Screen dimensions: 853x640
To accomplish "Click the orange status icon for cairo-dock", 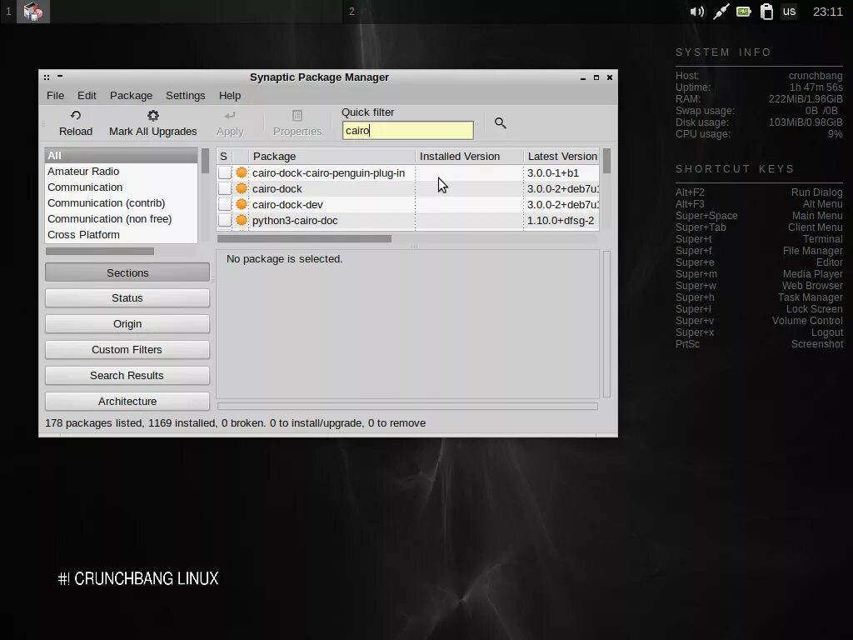I will click(x=242, y=188).
